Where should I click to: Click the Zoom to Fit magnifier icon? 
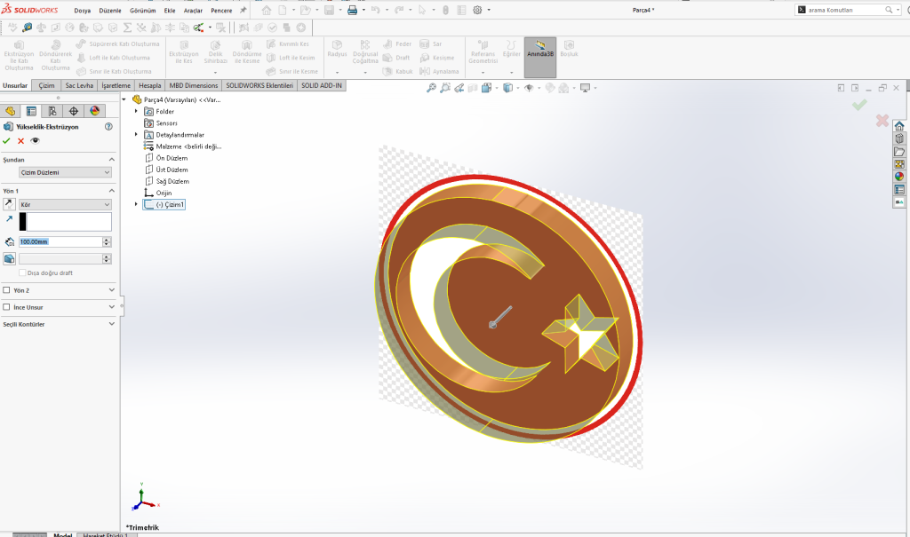pos(432,88)
